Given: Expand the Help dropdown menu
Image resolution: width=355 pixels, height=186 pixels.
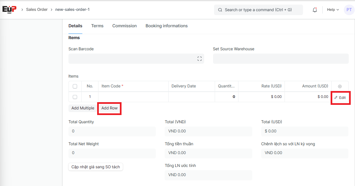Looking at the screenshot, I should [x=333, y=10].
